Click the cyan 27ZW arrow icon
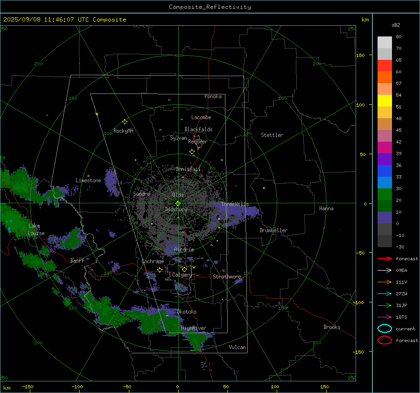This screenshot has width=420, height=393. (x=385, y=294)
